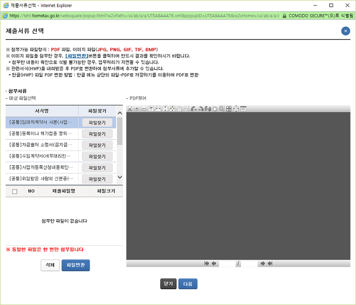
Task: Zoom in the PDF viewer
Action: (136, 108)
